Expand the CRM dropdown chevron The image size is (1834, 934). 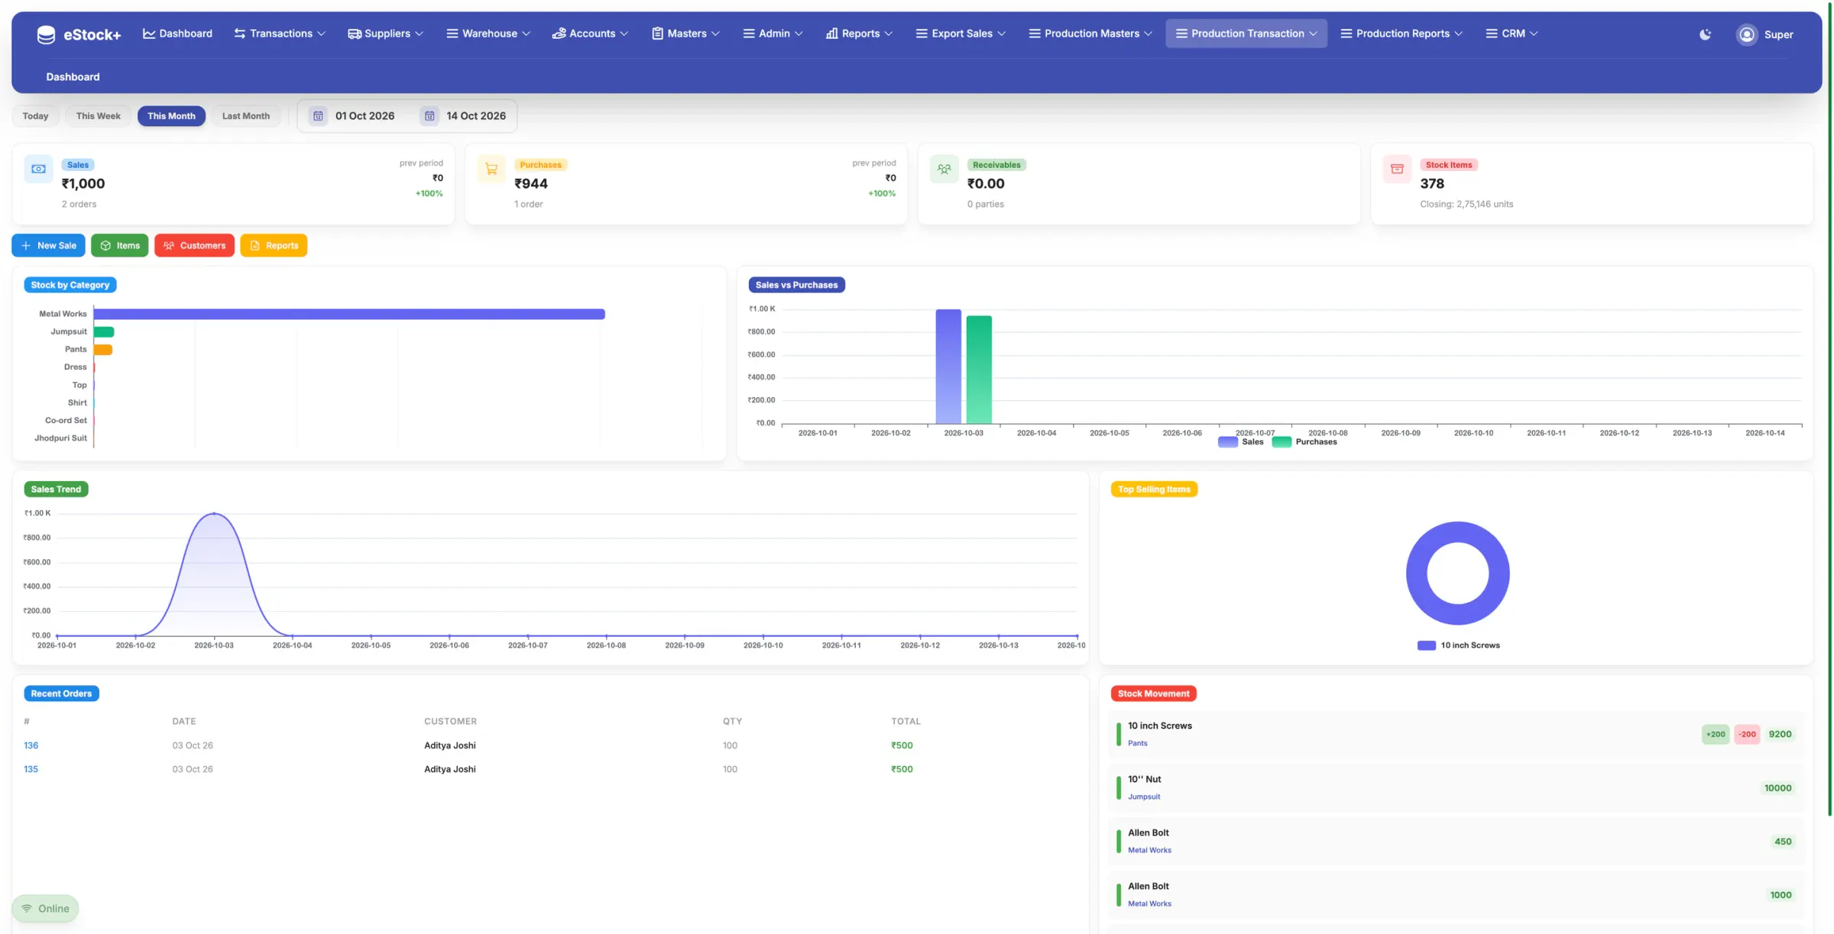[1534, 34]
